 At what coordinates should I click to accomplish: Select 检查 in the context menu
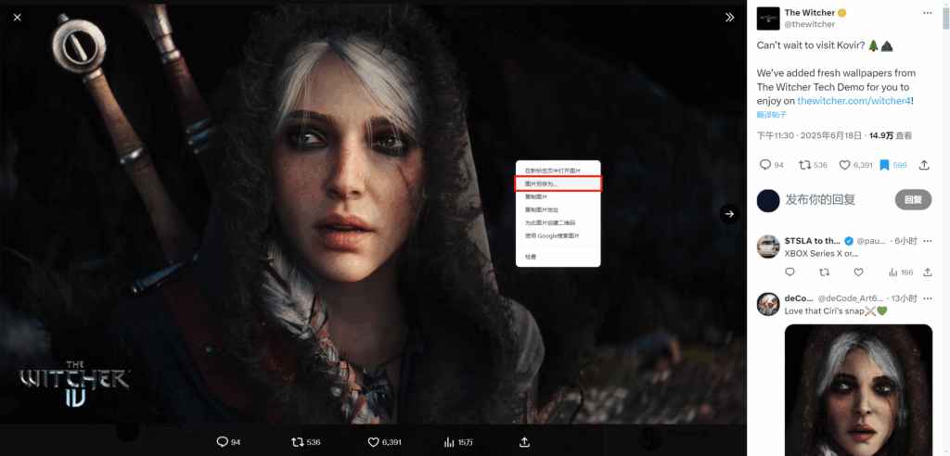[x=558, y=257]
